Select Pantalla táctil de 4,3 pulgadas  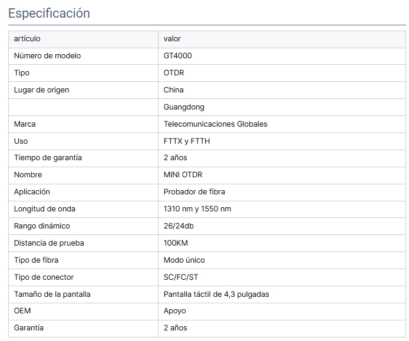click(216, 294)
